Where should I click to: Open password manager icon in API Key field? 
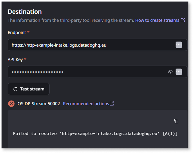point(179,72)
